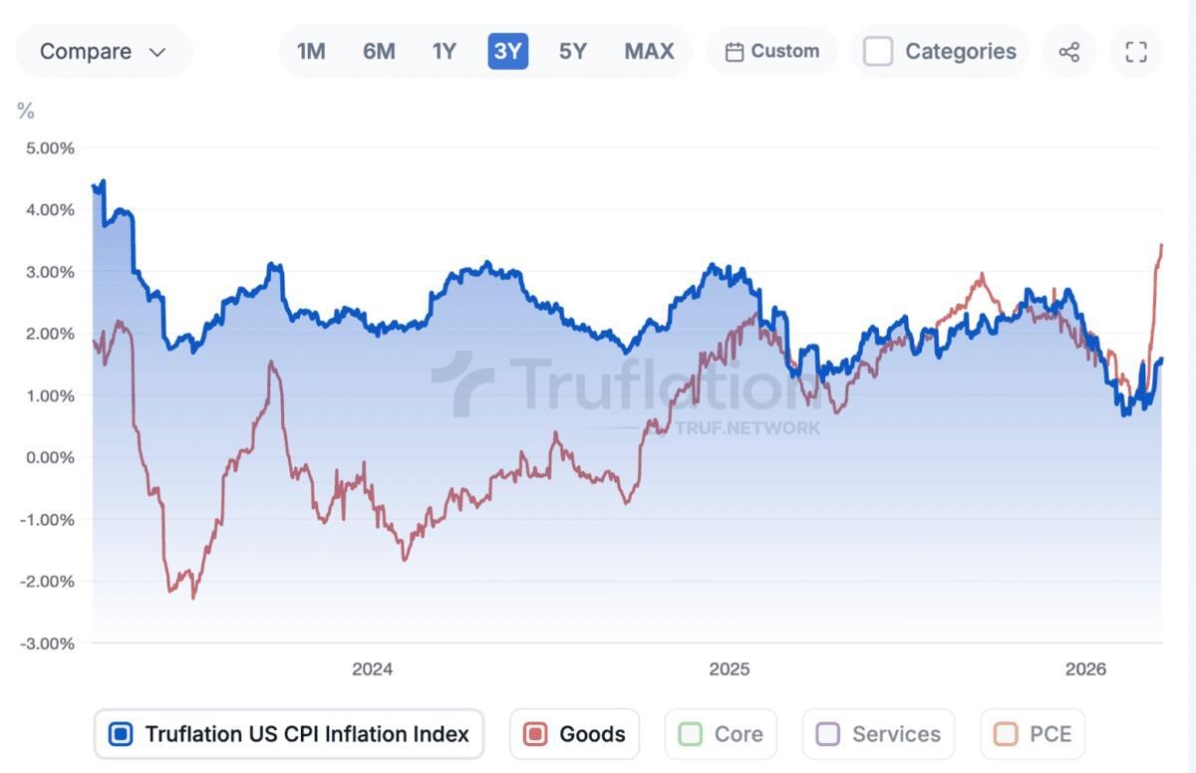This screenshot has height=773, width=1196.
Task: Click the share icon
Action: [x=1069, y=52]
